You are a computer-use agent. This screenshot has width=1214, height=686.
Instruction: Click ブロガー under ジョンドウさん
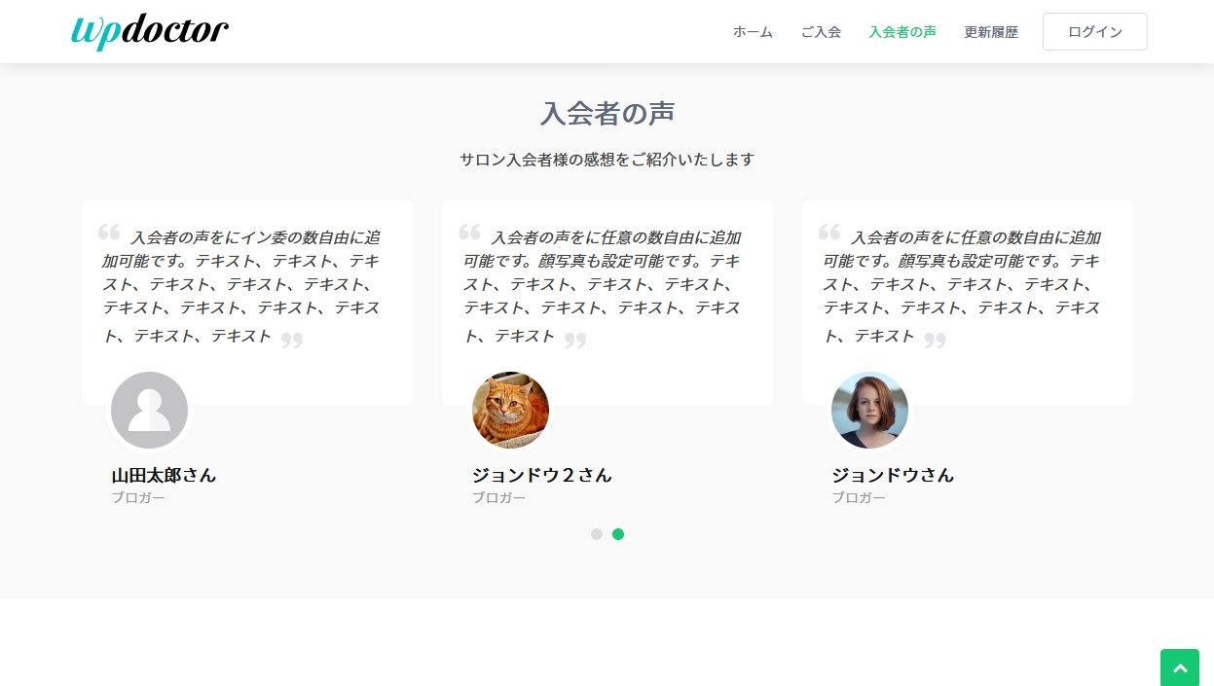point(859,498)
